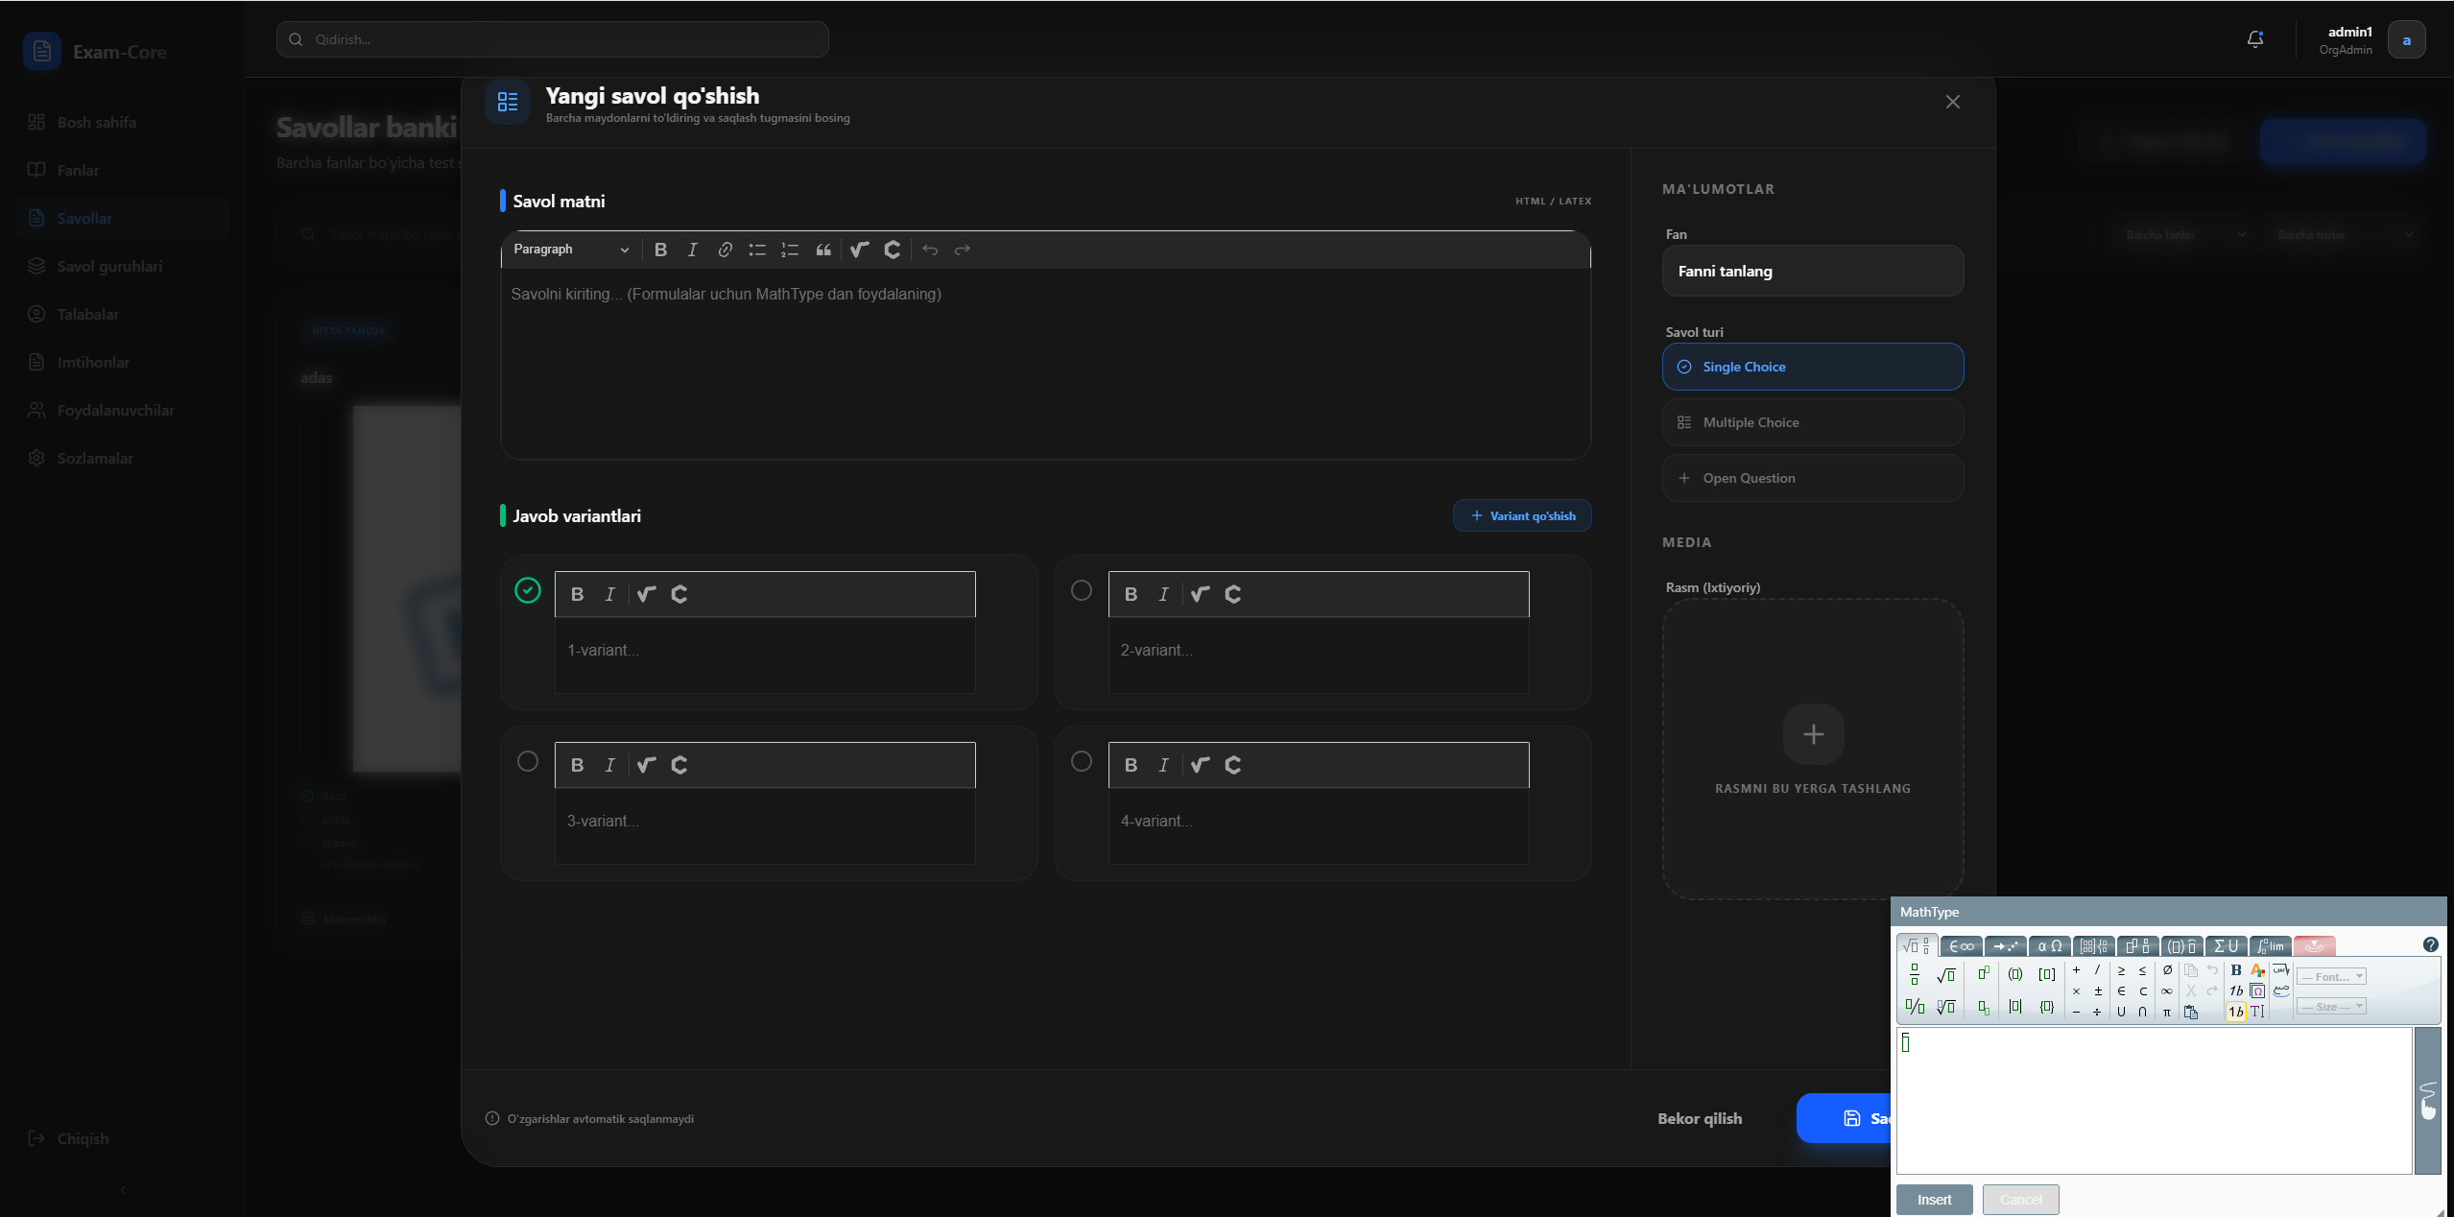Viewport: 2454px width, 1217px height.
Task: Switch to the sums and unions tab in MathType
Action: 2226,946
